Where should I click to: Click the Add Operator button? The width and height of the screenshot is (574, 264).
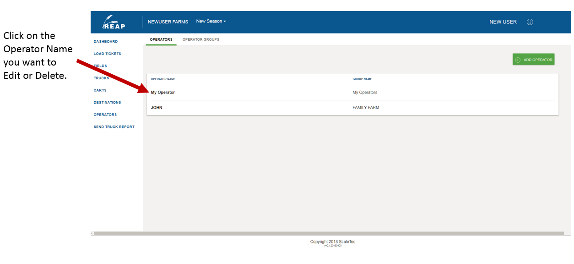pos(534,60)
